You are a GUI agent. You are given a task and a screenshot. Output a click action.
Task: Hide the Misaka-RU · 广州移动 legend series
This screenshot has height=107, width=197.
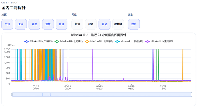tap(39, 41)
